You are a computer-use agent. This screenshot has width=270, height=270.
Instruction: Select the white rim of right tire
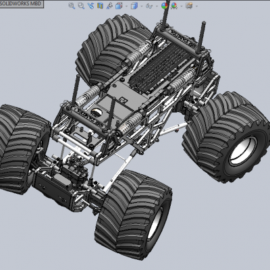243,151
